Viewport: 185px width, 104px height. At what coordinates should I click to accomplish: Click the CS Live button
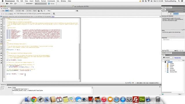tap(51, 4)
